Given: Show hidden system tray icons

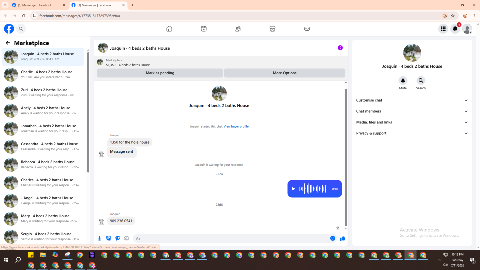Looking at the screenshot, I should pos(439,260).
